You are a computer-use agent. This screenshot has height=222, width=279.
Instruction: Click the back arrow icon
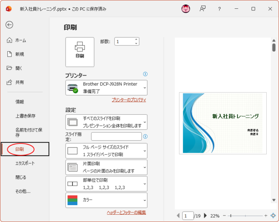(9, 25)
